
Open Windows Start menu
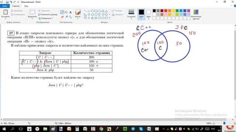[4, 129]
